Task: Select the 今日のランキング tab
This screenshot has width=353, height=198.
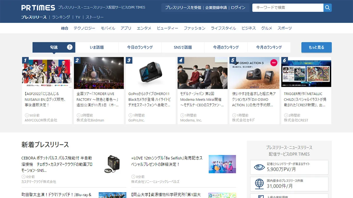Action: 140,47
